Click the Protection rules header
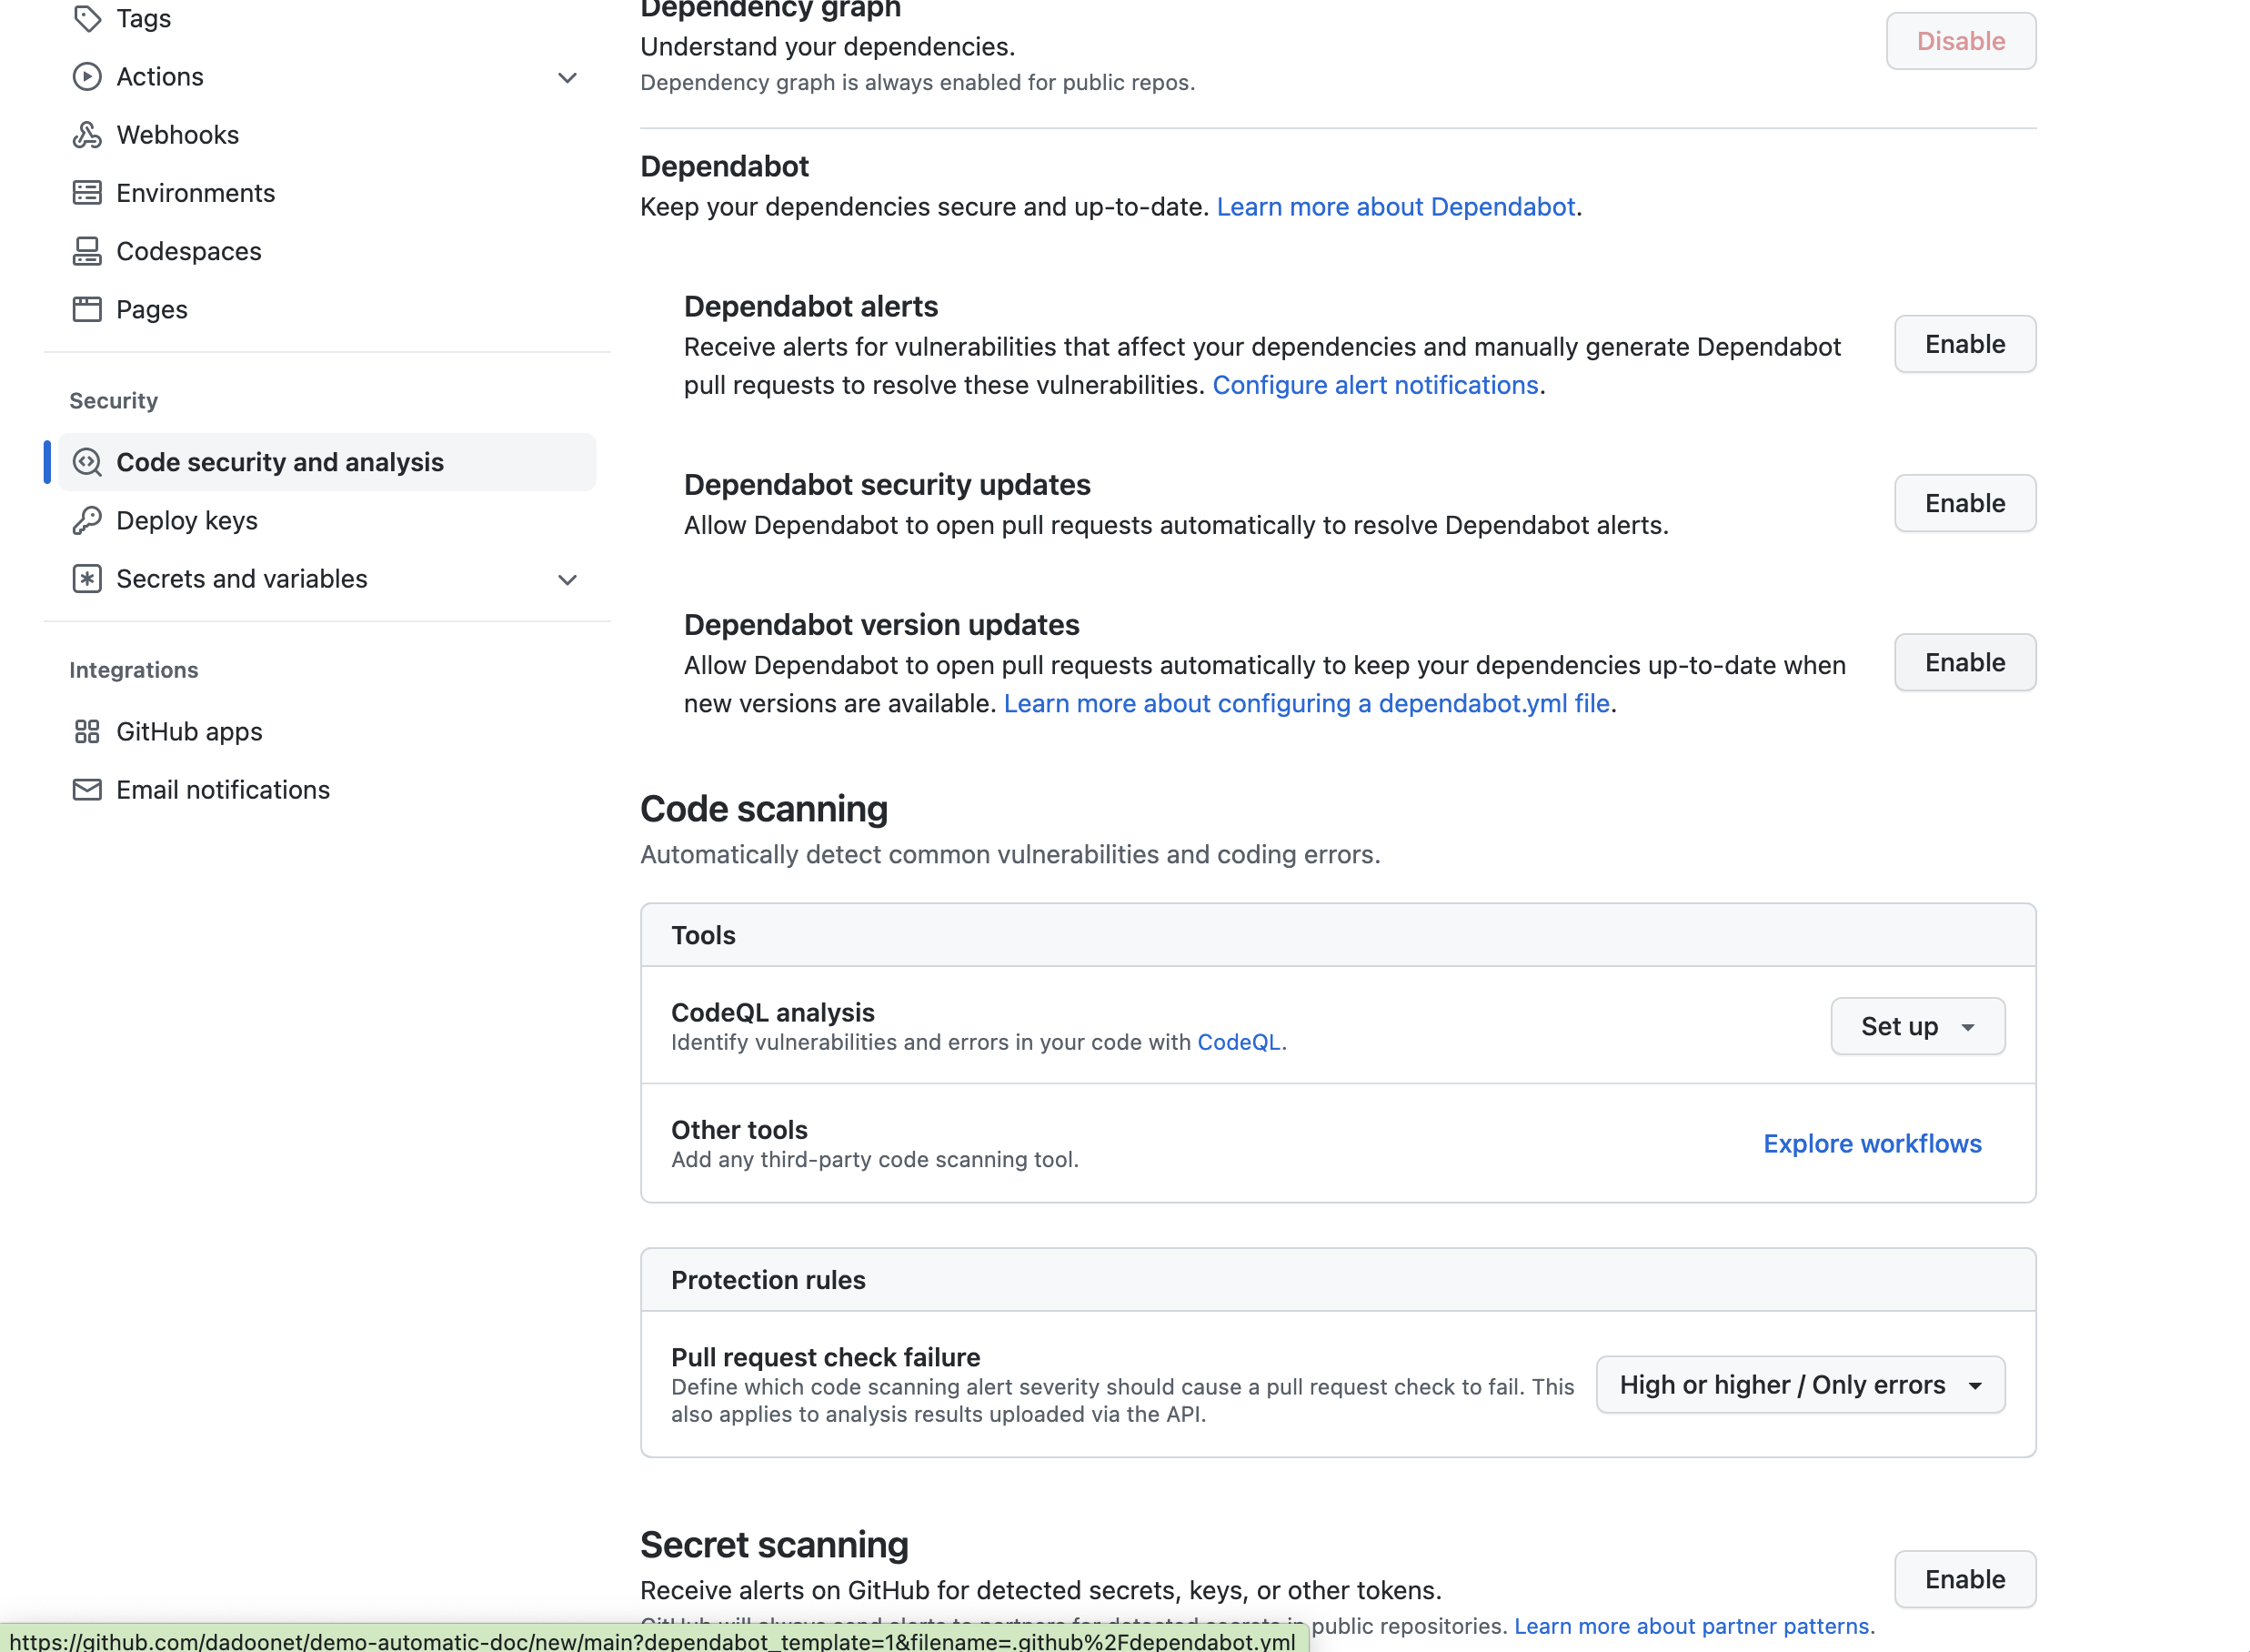2250x1652 pixels. (768, 1280)
